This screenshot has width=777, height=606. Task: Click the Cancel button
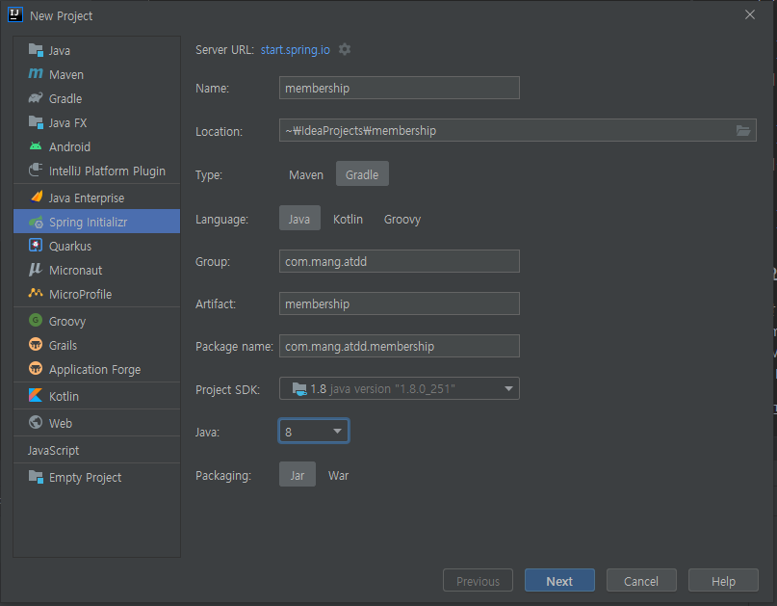[x=641, y=581]
